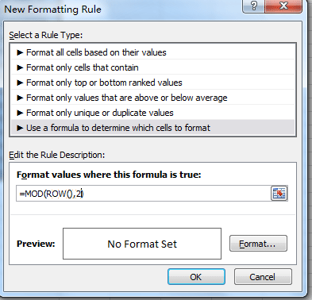Click the arrow bullet beside 'Format only cells that contain'
312x300 pixels.
(x=20, y=67)
